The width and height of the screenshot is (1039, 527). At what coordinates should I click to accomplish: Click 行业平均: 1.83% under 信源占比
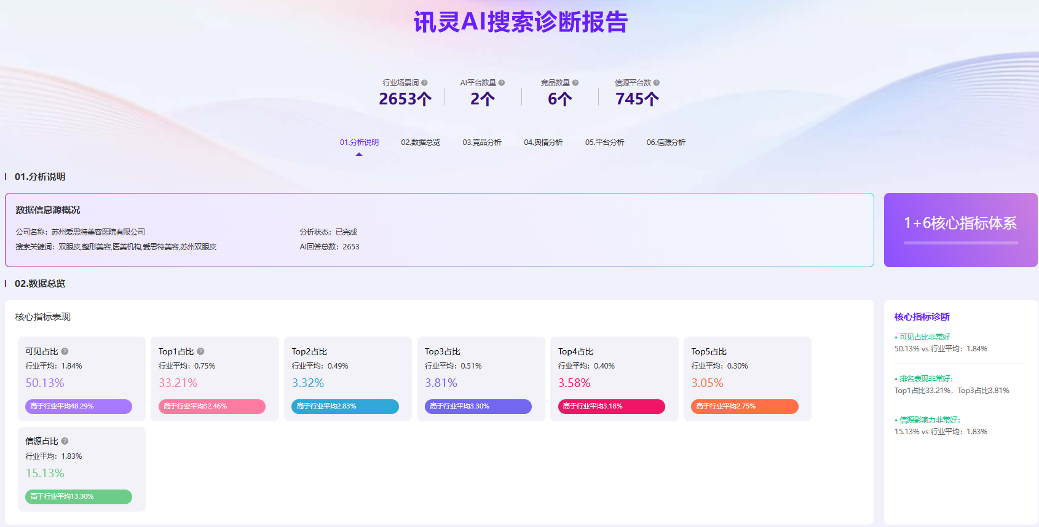click(x=53, y=456)
